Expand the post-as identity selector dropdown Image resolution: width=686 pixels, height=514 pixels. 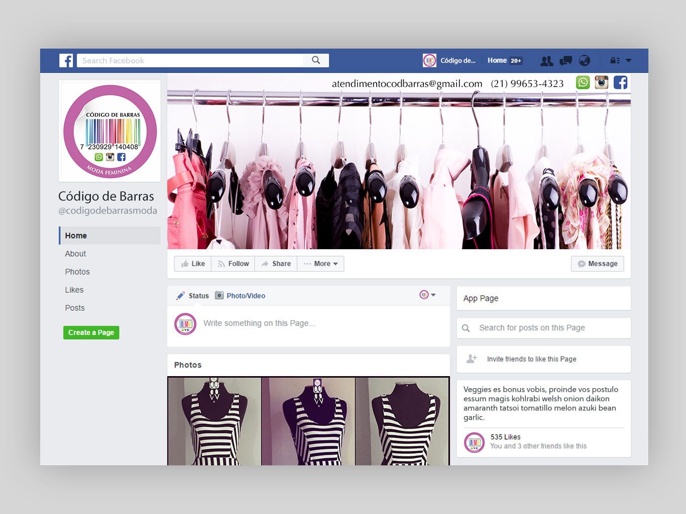click(x=428, y=295)
